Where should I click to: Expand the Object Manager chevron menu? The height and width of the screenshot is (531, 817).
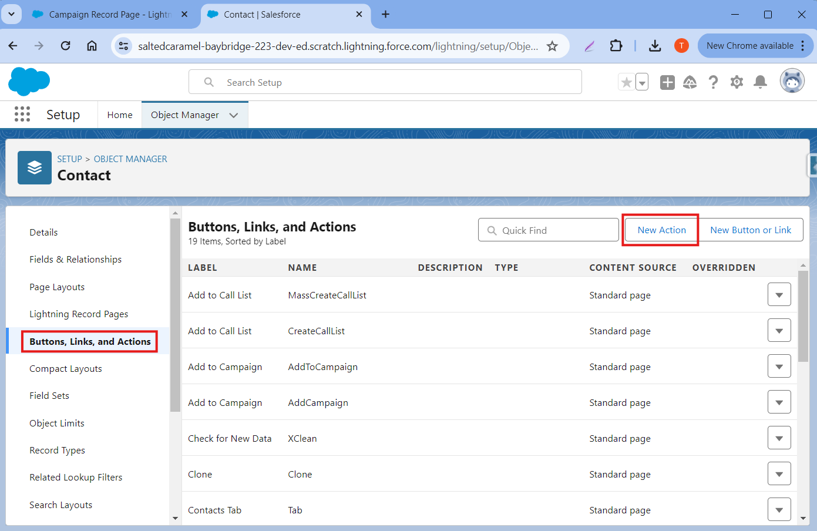[234, 115]
